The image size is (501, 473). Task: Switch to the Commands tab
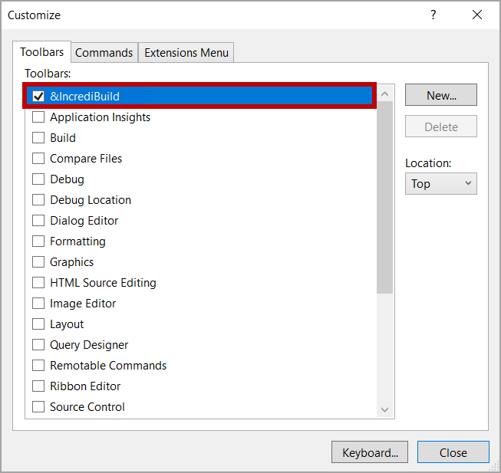coord(104,53)
